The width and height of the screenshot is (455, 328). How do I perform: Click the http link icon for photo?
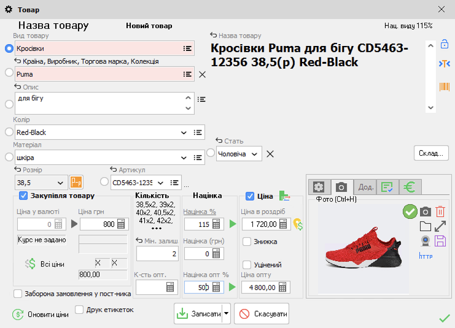tap(425, 256)
